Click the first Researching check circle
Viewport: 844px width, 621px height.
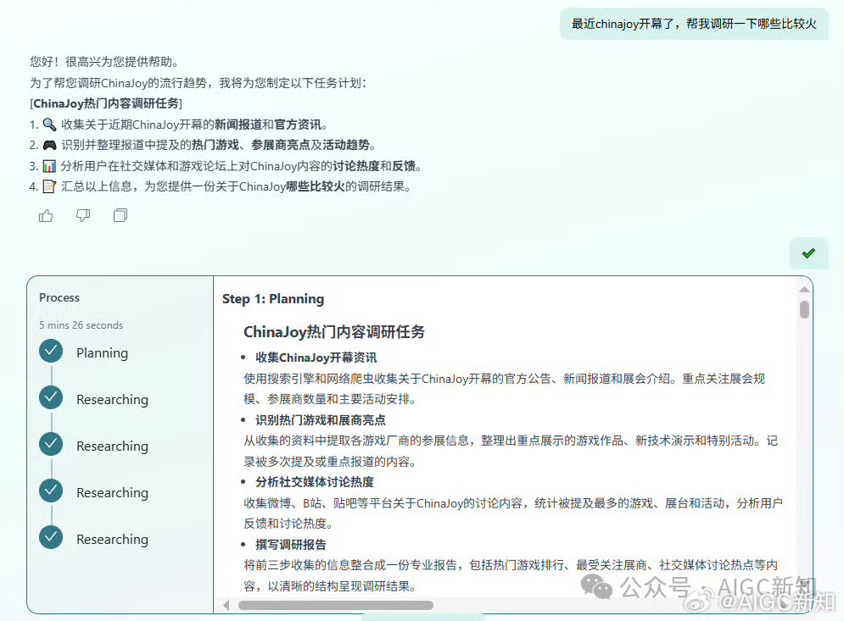(x=51, y=398)
